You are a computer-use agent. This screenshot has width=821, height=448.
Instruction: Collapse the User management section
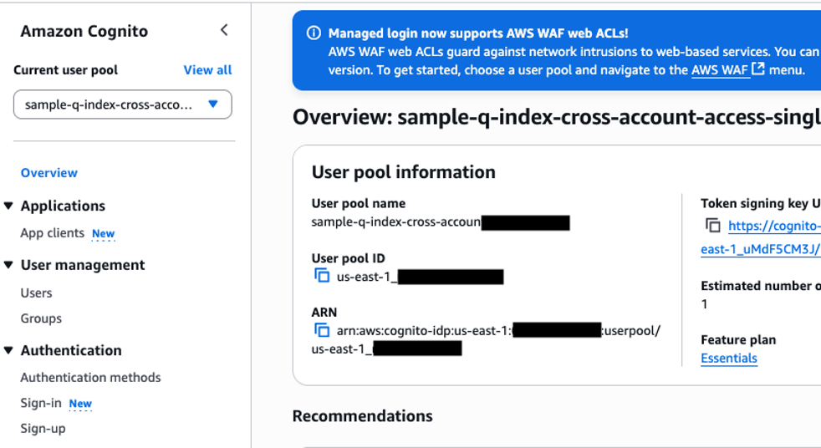coord(8,265)
